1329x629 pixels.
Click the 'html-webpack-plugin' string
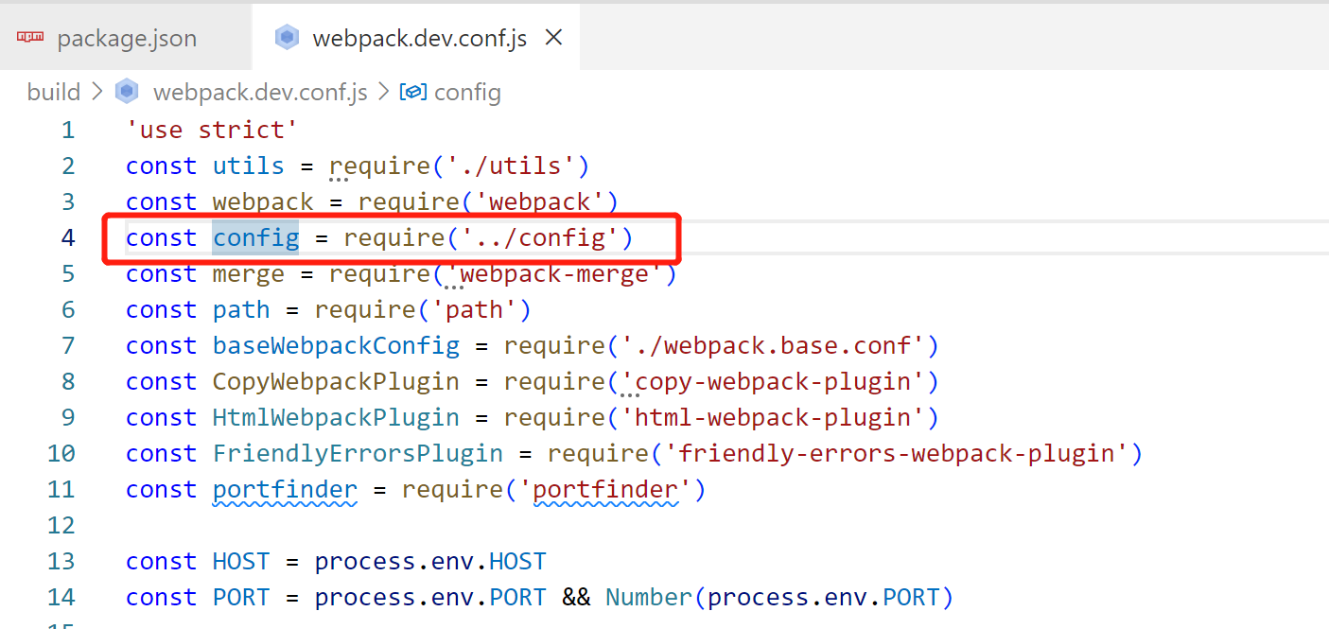[x=772, y=417]
